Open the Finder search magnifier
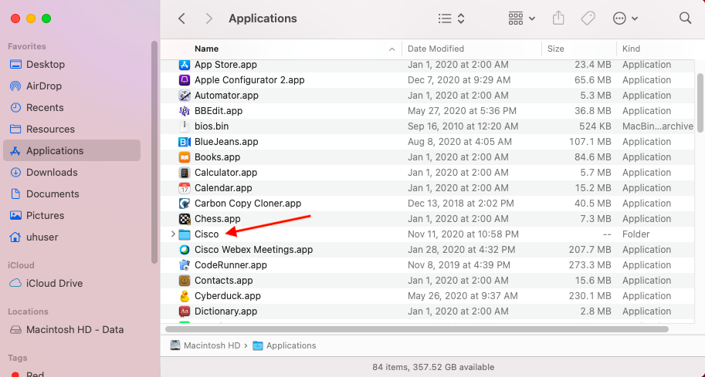The height and width of the screenshot is (377, 705). click(685, 18)
